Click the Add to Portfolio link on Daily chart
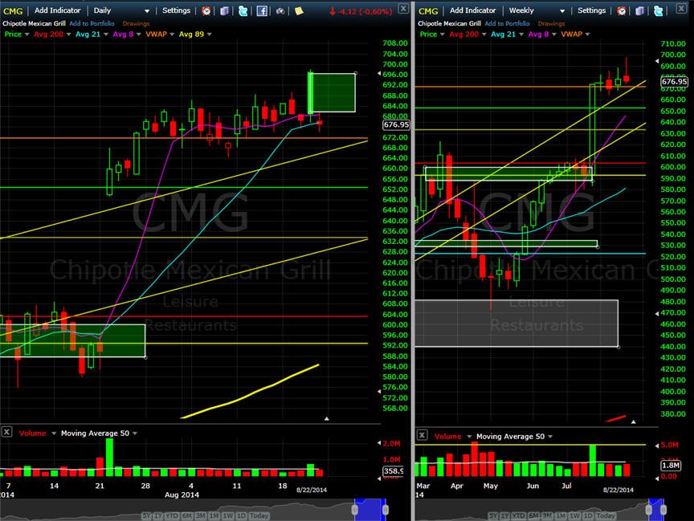 click(92, 23)
